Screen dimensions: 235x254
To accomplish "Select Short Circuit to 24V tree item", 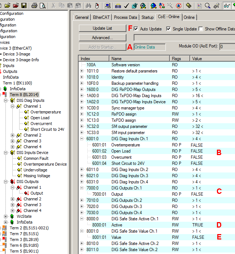I will (47, 129).
